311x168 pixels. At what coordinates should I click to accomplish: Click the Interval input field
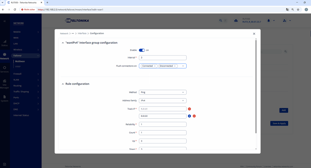[x=163, y=58]
